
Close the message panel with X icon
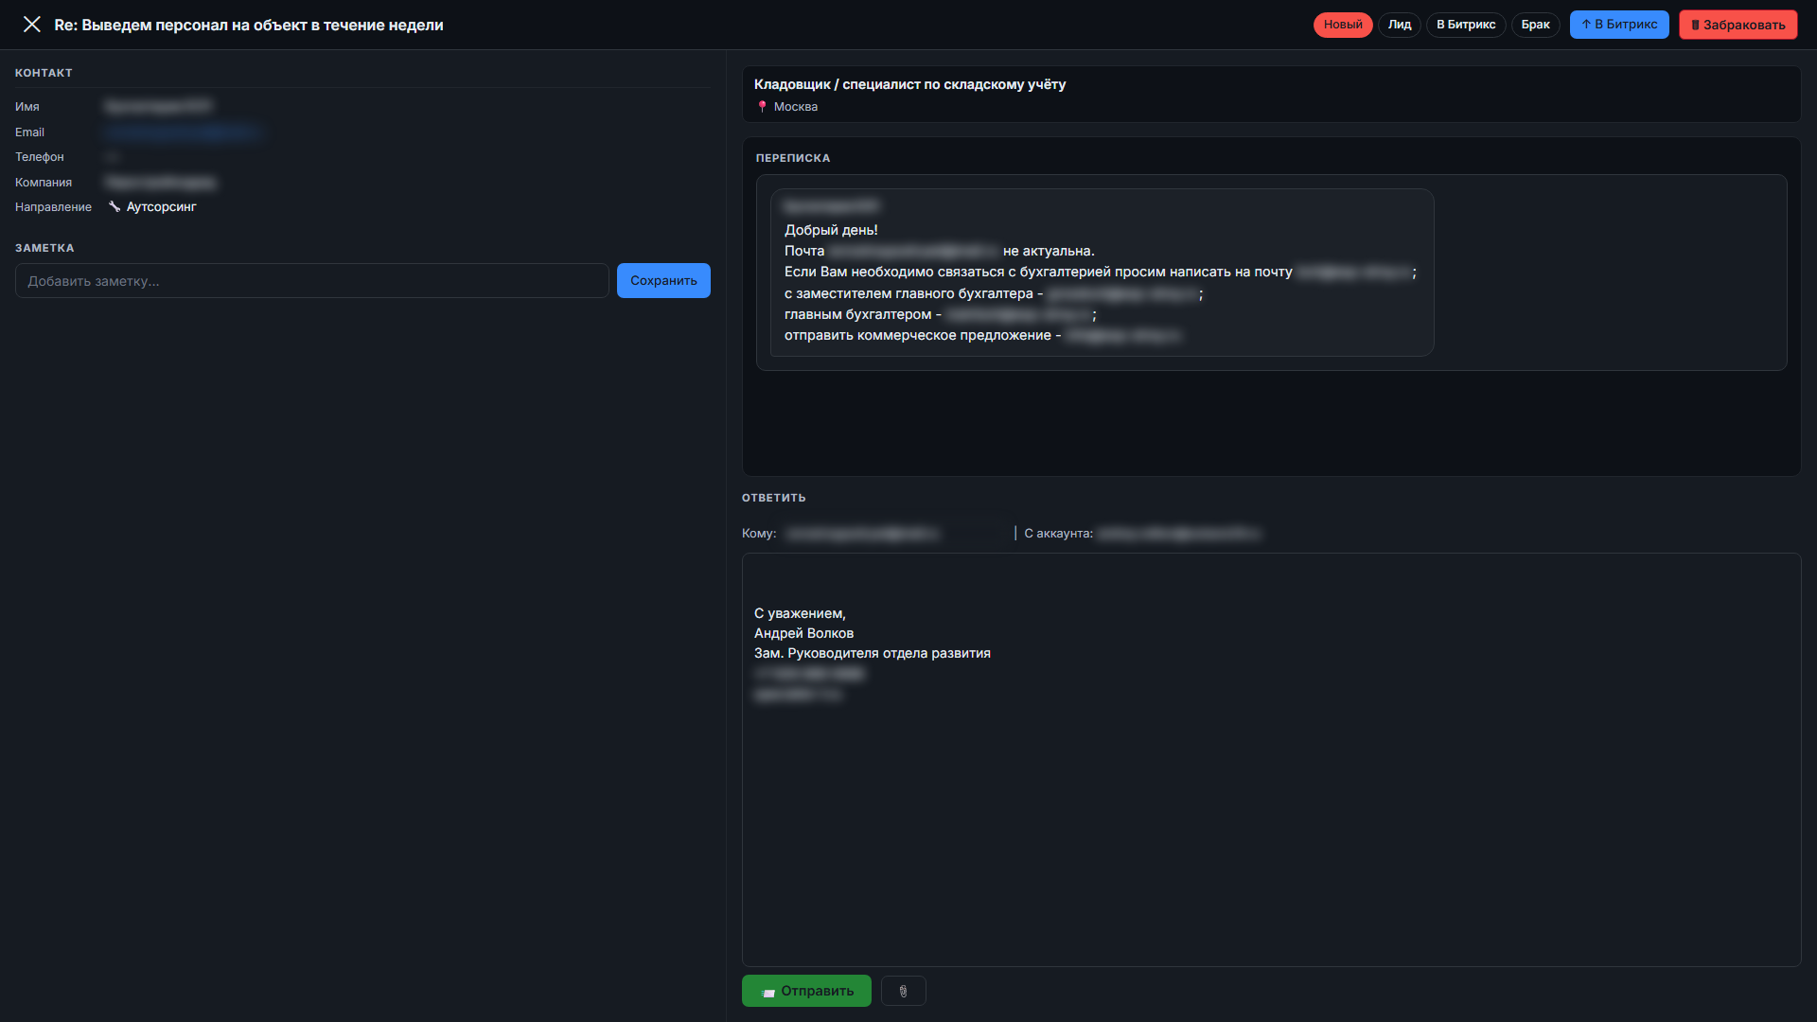click(x=31, y=25)
